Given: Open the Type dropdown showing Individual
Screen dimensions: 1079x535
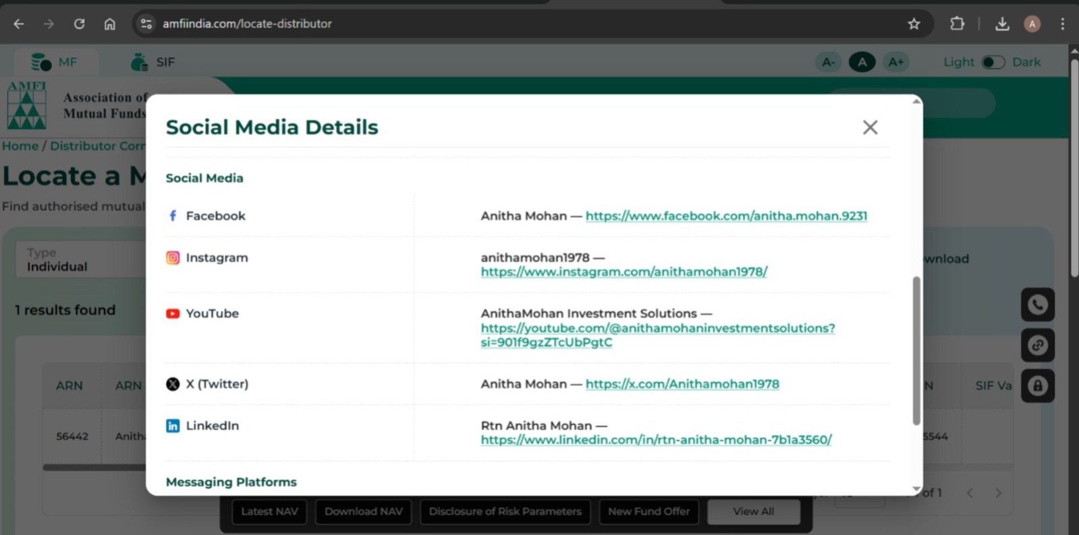Looking at the screenshot, I should pos(81,260).
